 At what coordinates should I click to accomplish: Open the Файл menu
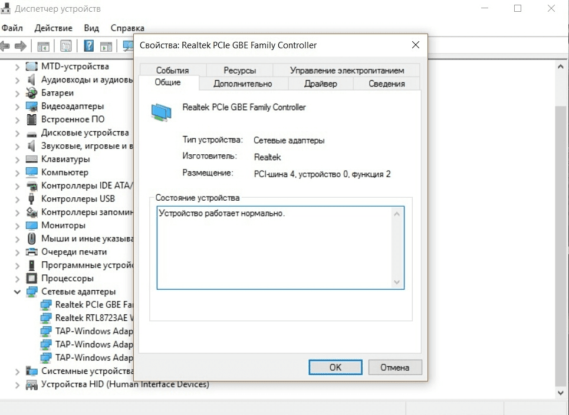click(x=12, y=28)
